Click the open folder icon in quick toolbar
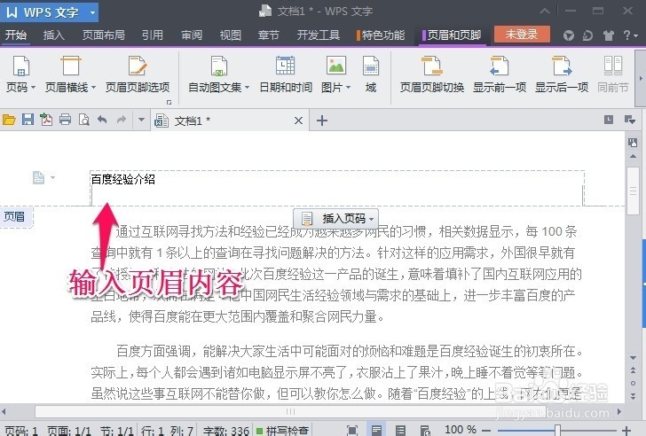The width and height of the screenshot is (646, 436). coord(9,120)
